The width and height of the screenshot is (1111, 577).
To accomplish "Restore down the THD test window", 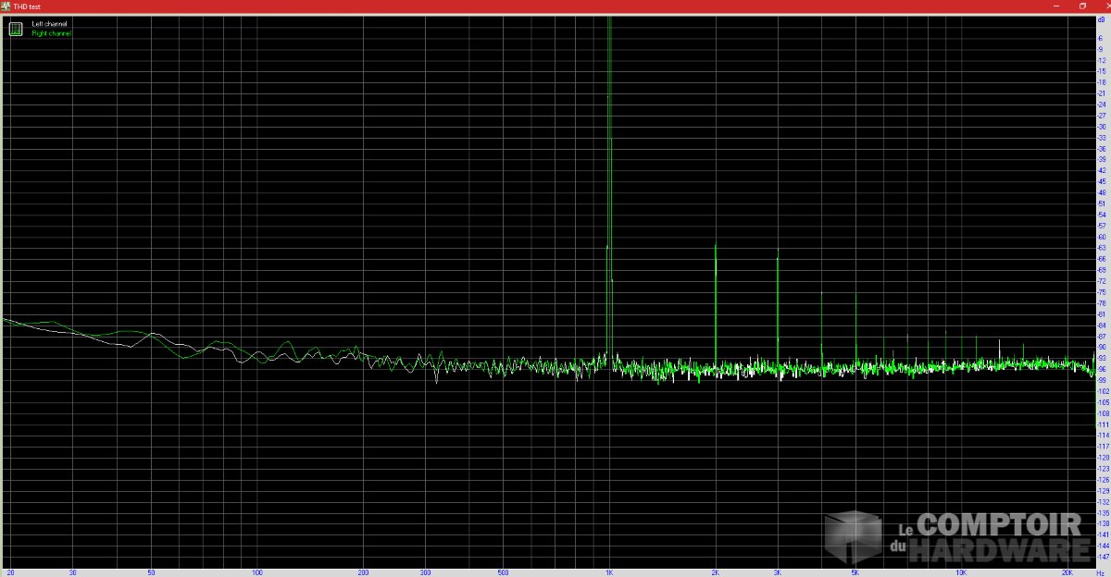I will click(1082, 6).
